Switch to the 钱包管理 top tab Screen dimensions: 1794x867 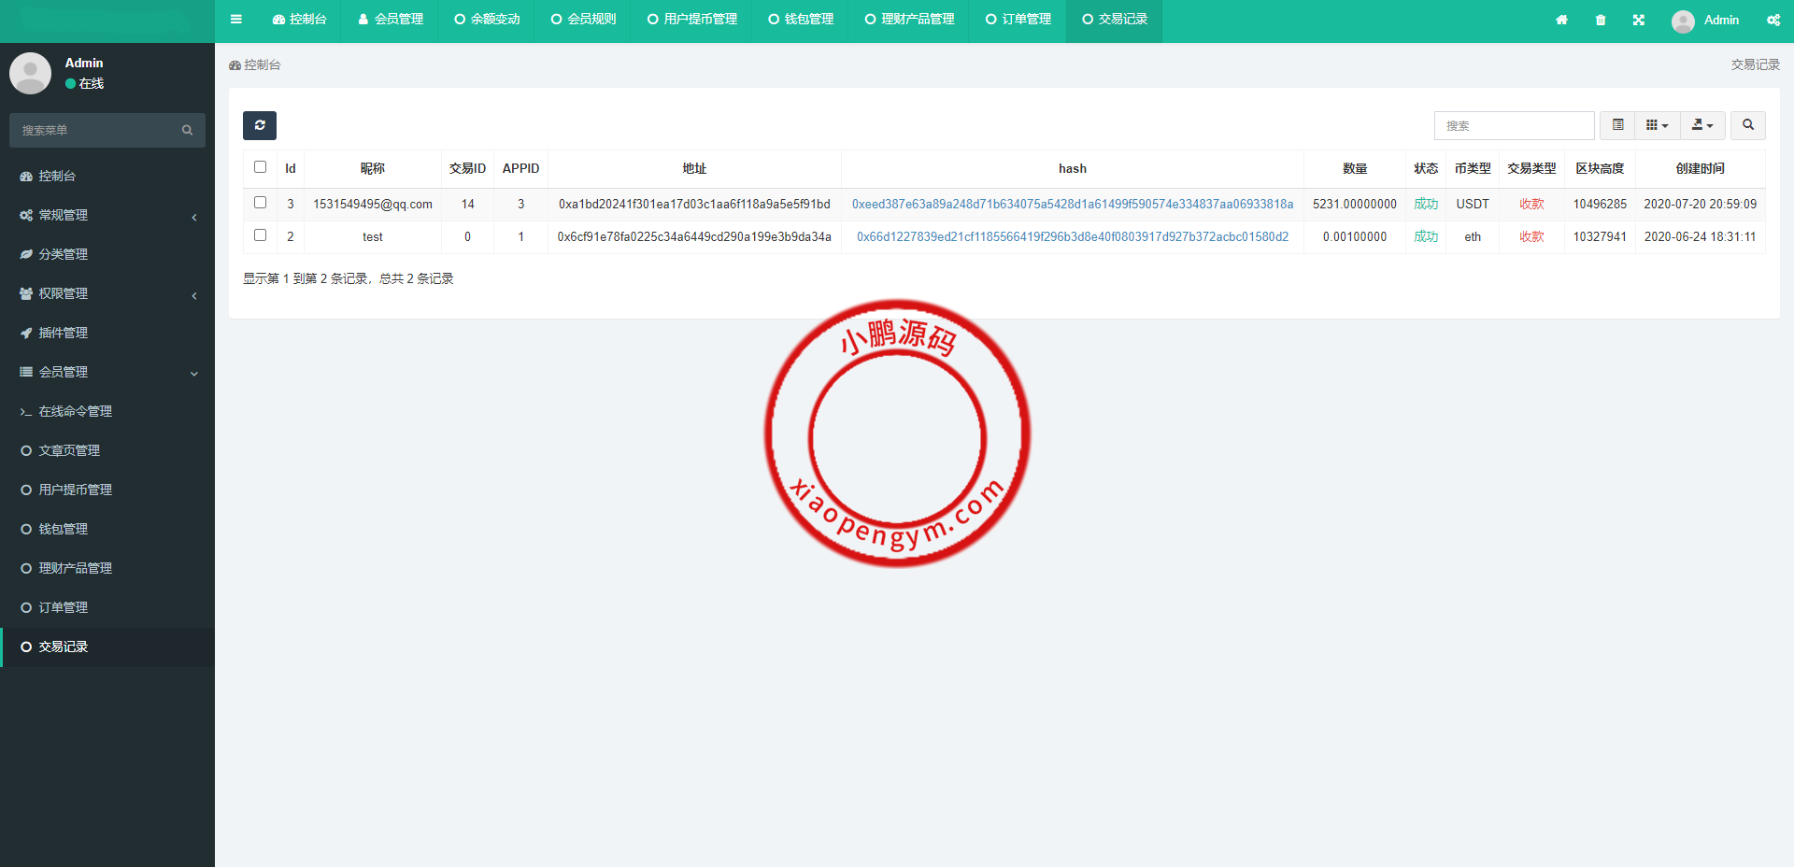(801, 20)
